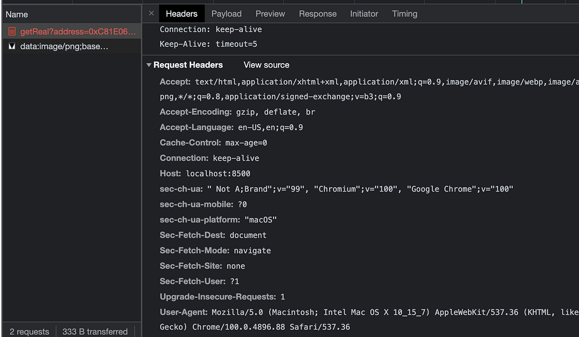Go to the Initiator tab
This screenshot has height=337, width=579.
[364, 13]
